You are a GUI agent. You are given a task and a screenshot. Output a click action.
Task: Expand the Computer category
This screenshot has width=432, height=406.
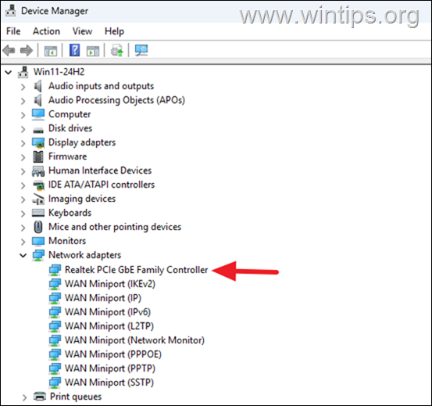click(23, 115)
